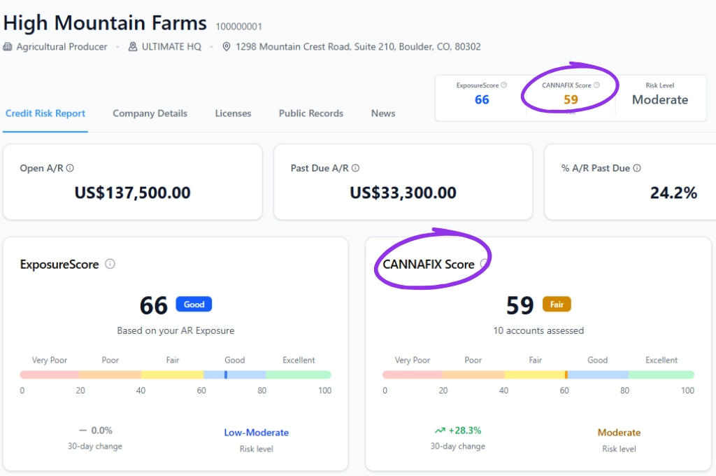716x476 pixels.
Task: Click company ID 100000001
Action: click(239, 27)
